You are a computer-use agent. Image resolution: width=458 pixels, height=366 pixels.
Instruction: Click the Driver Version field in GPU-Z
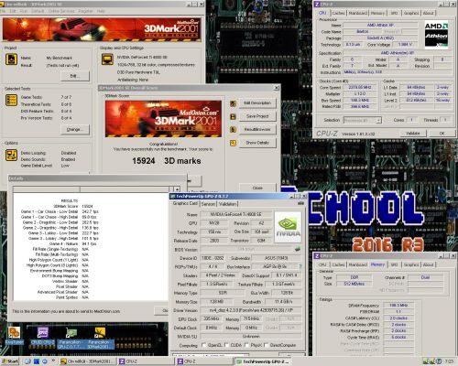[251, 310]
